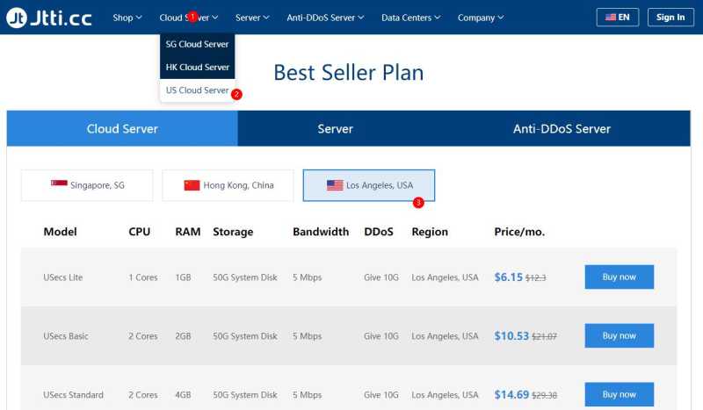
Task: Click the US flag language icon
Action: (610, 18)
